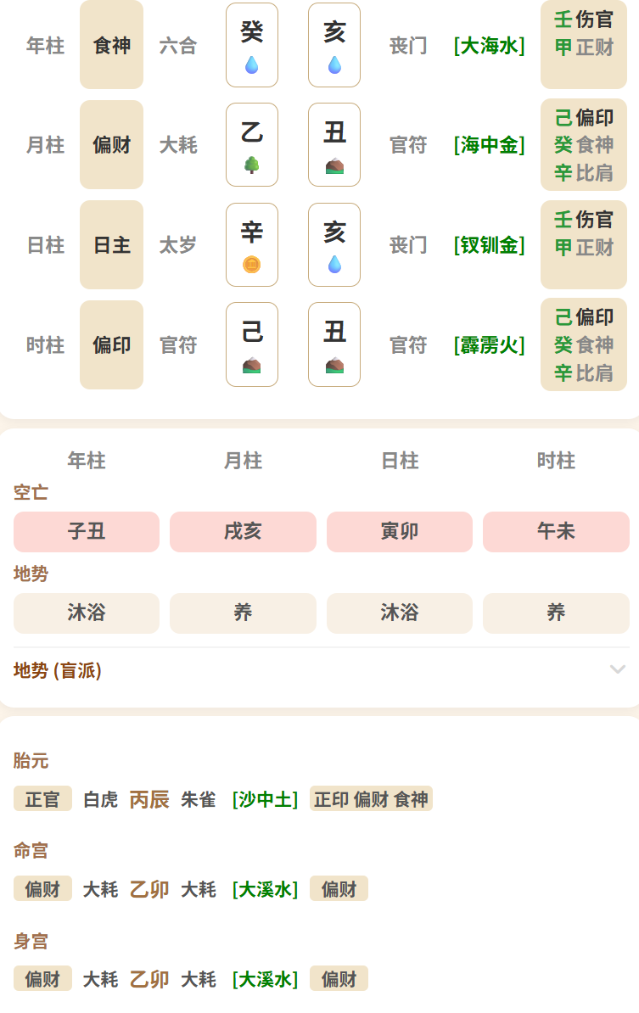This screenshot has width=639, height=1013.
Task: Select the 乙 wood stem tile in 月柱
Action: 252,145
